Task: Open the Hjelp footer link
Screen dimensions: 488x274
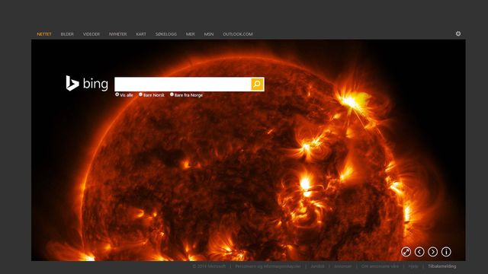Action: 413,266
